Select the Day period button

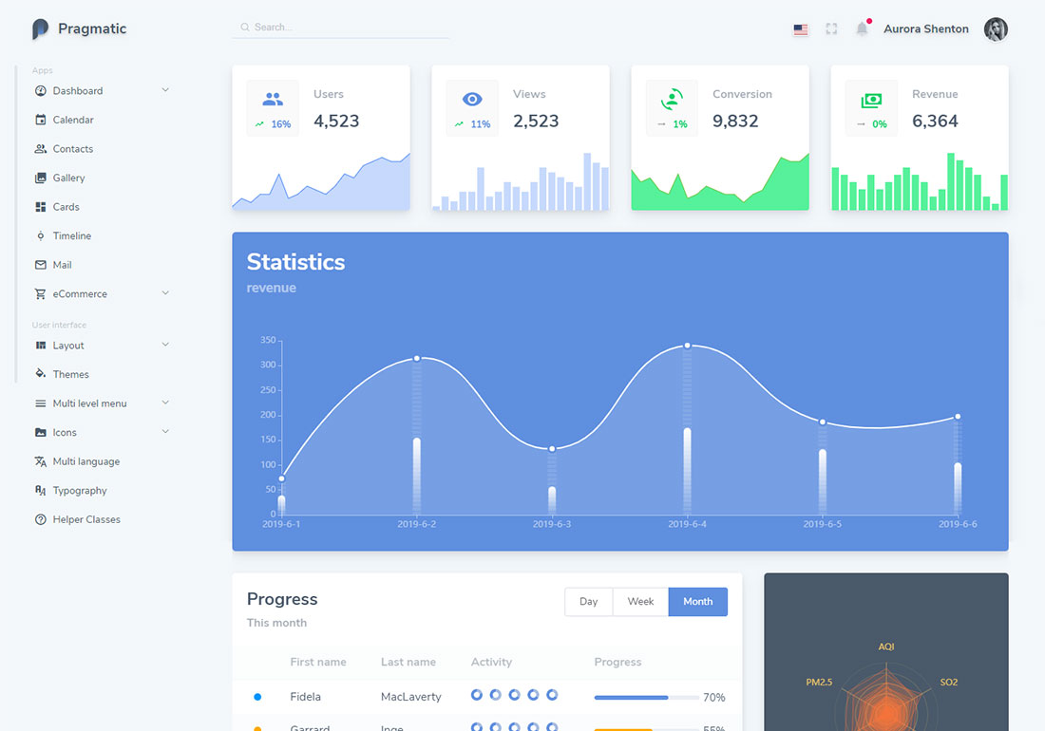tap(588, 602)
